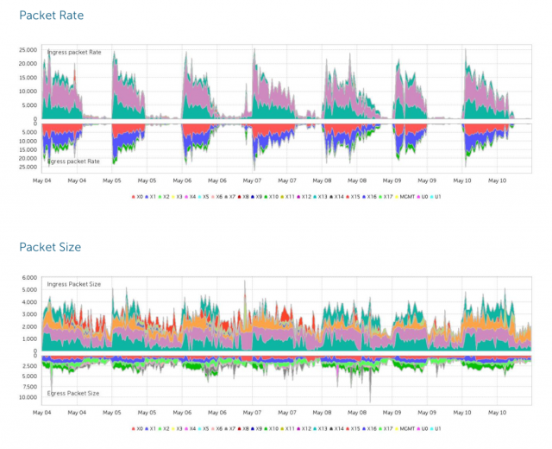The image size is (552, 449).
Task: Toggle X4 series in Packet Rate legend
Action: click(190, 197)
